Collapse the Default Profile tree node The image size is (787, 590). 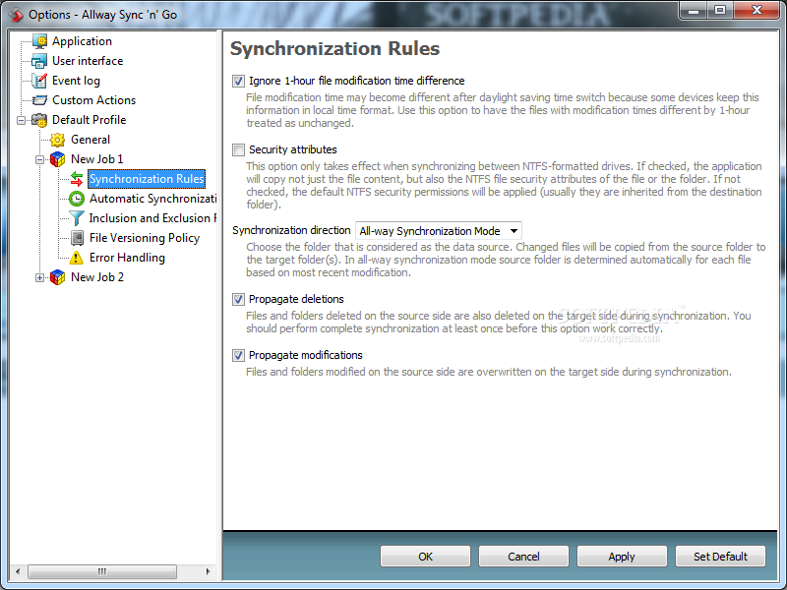(21, 120)
